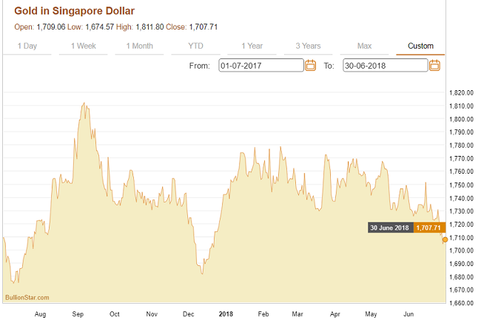Image resolution: width=481 pixels, height=320 pixels.
Task: Select the Max range tab
Action: [x=364, y=46]
